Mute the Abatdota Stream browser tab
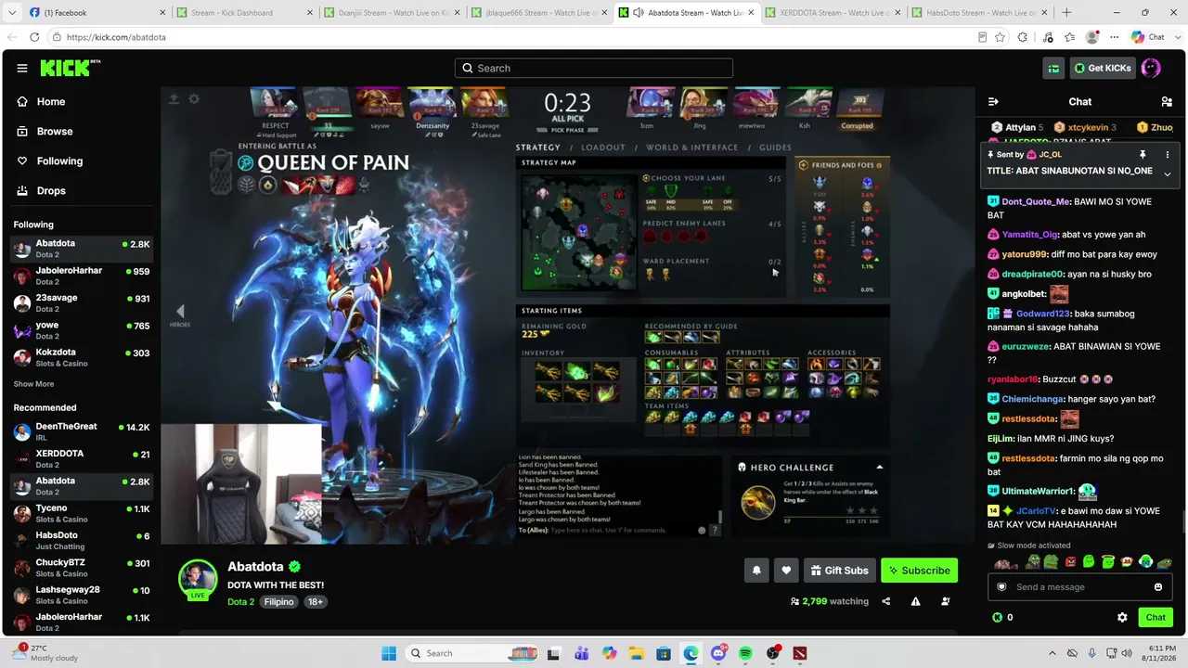This screenshot has width=1188, height=668. [639, 13]
